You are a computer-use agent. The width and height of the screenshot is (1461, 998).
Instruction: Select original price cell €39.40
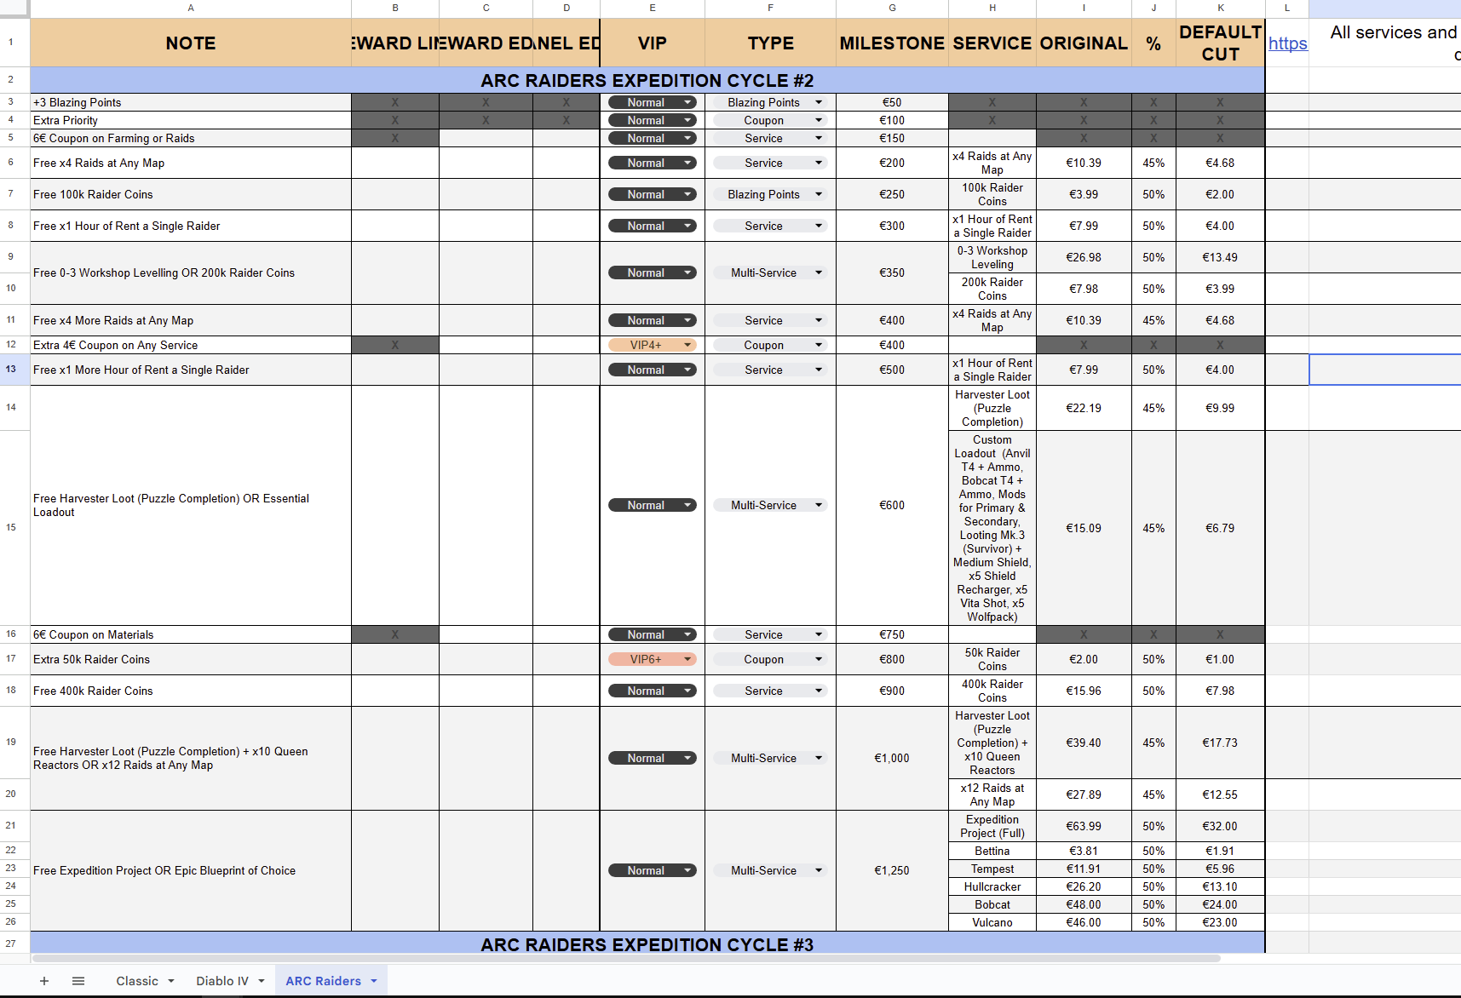[x=1084, y=743]
